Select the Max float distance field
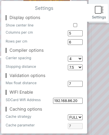109x135 pixels. click(x=75, y=84)
